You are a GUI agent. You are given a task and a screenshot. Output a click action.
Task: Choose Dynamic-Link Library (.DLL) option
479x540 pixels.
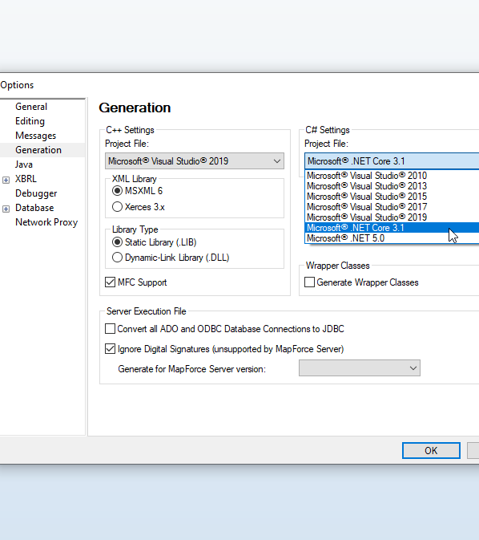click(x=117, y=258)
